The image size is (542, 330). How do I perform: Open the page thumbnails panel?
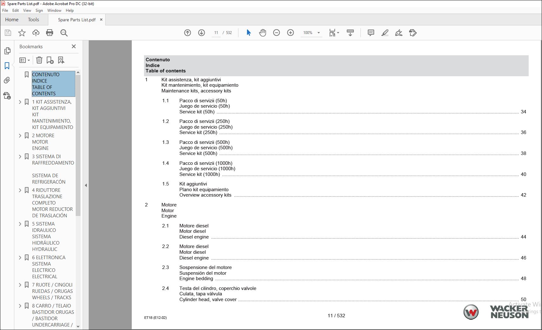click(7, 51)
